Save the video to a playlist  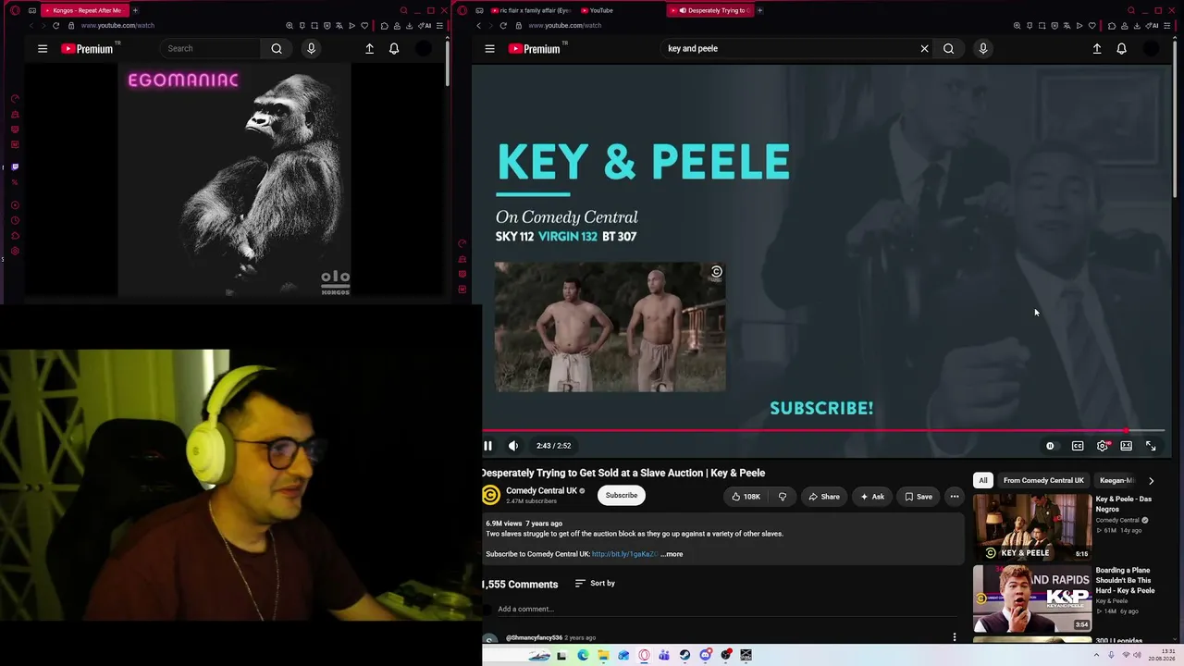click(x=919, y=497)
